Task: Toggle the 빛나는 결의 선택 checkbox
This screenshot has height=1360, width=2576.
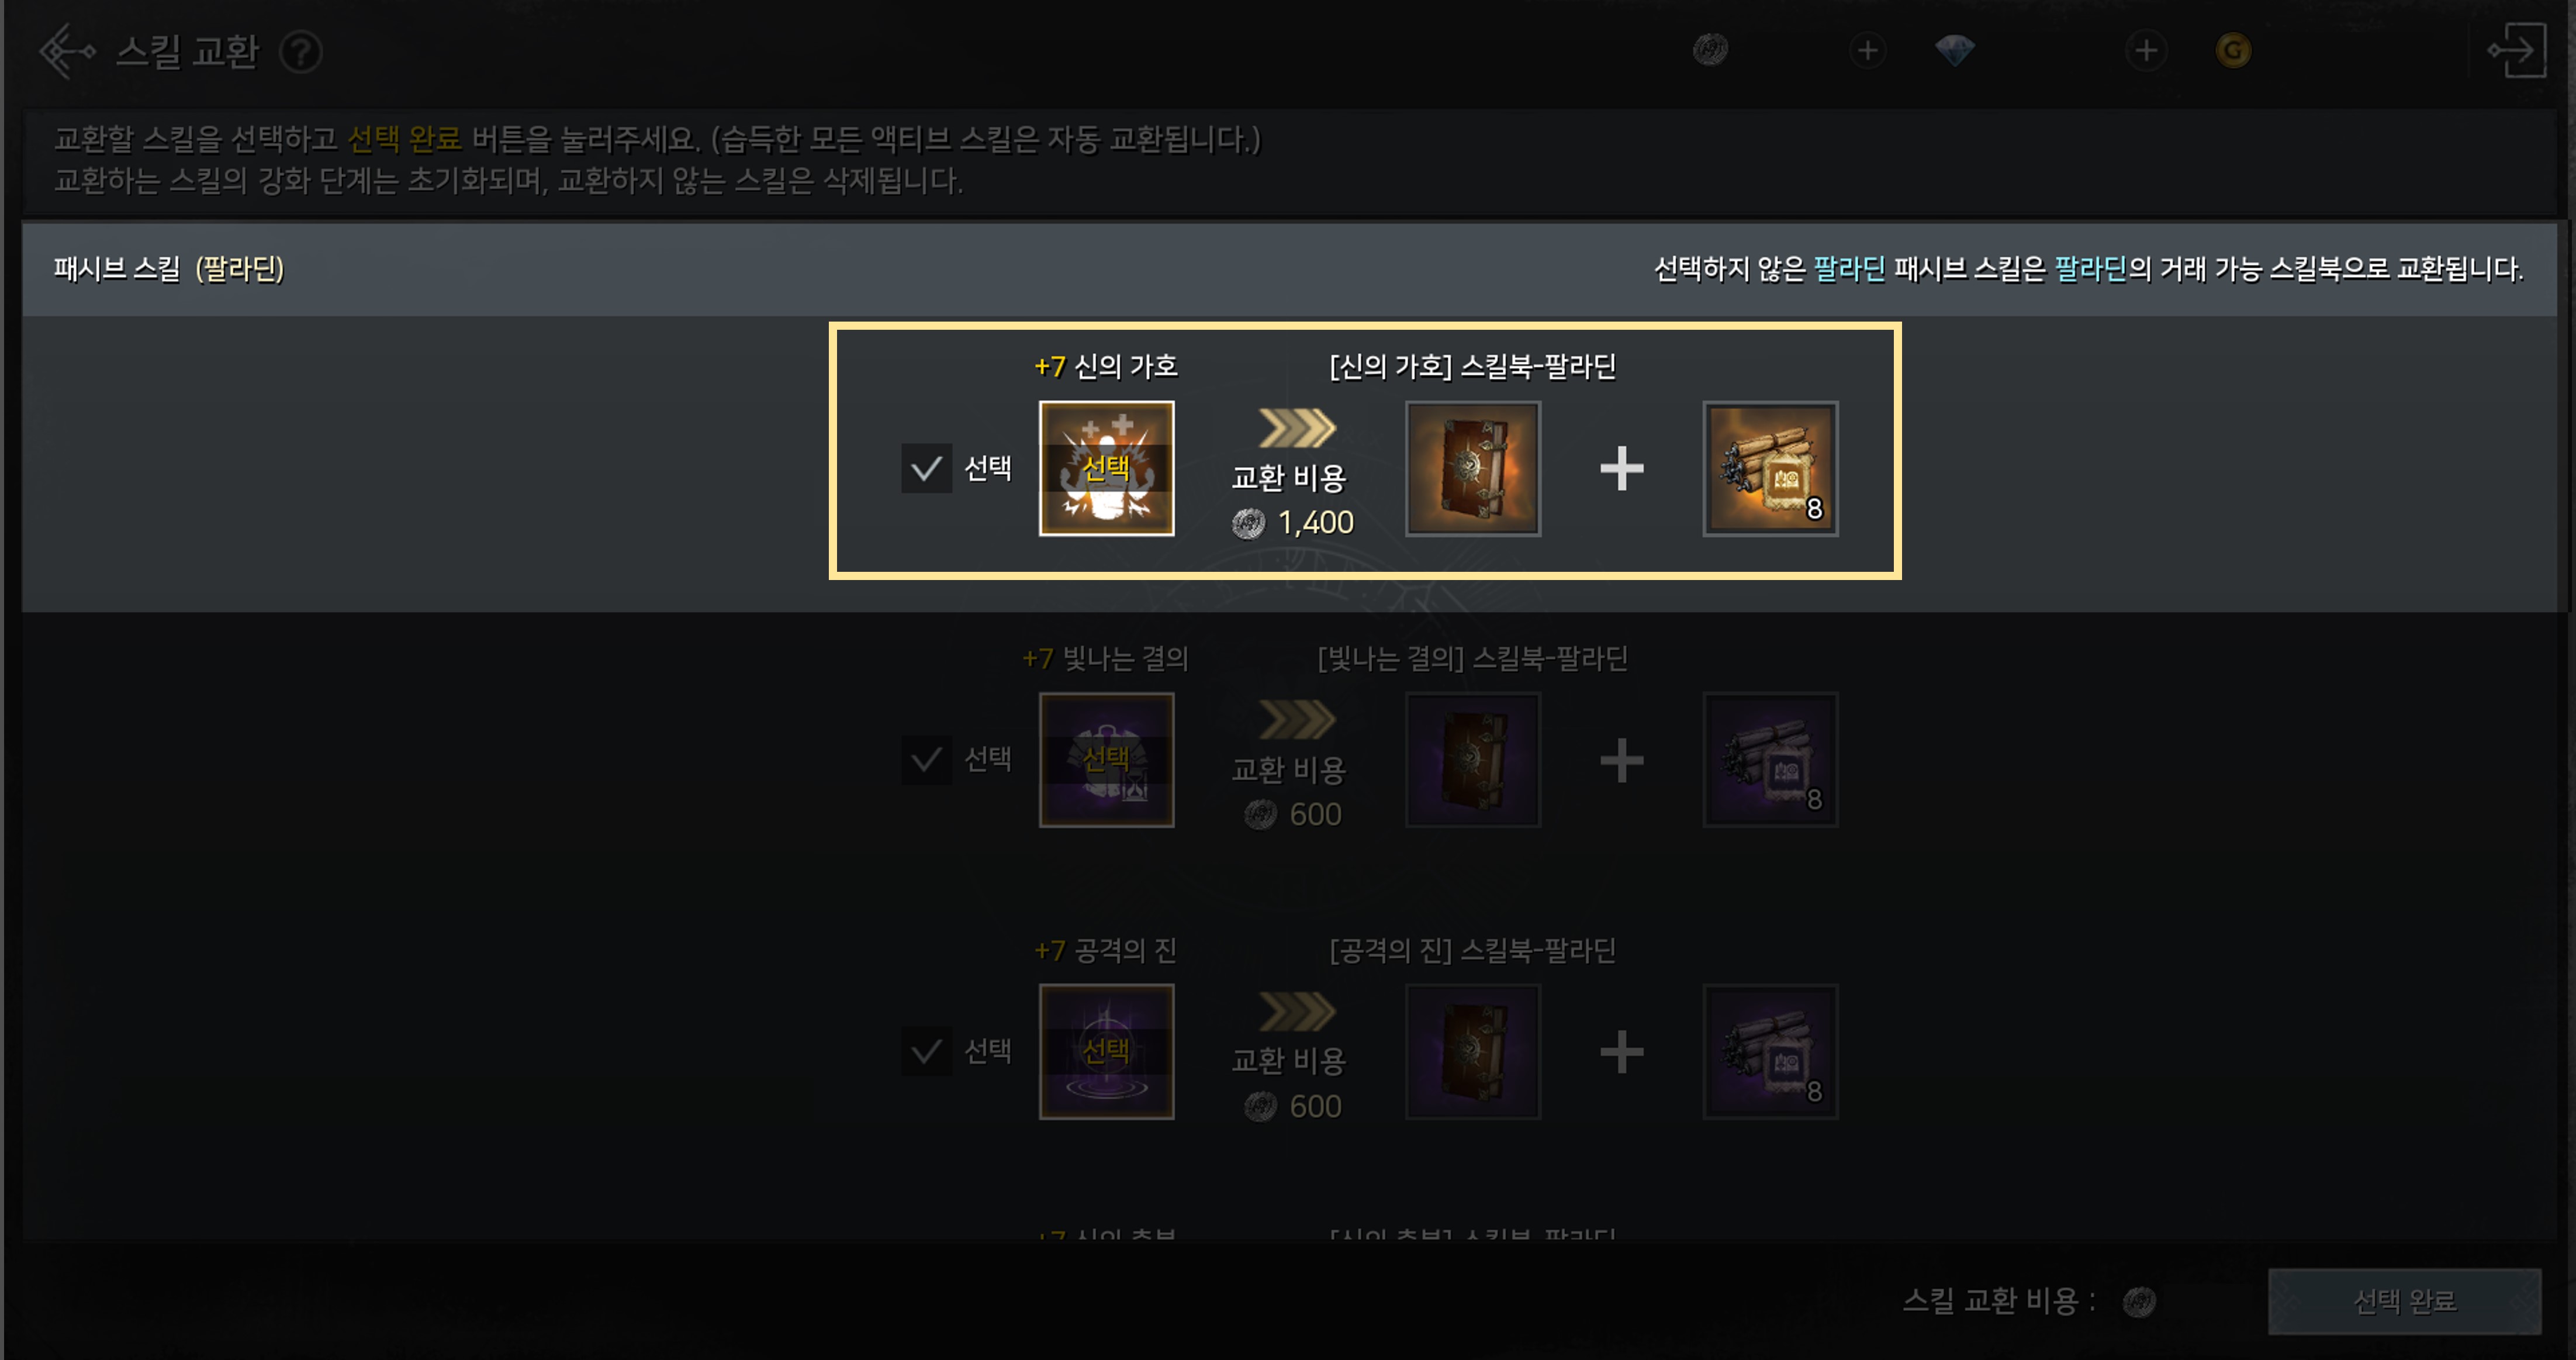Action: coord(926,760)
